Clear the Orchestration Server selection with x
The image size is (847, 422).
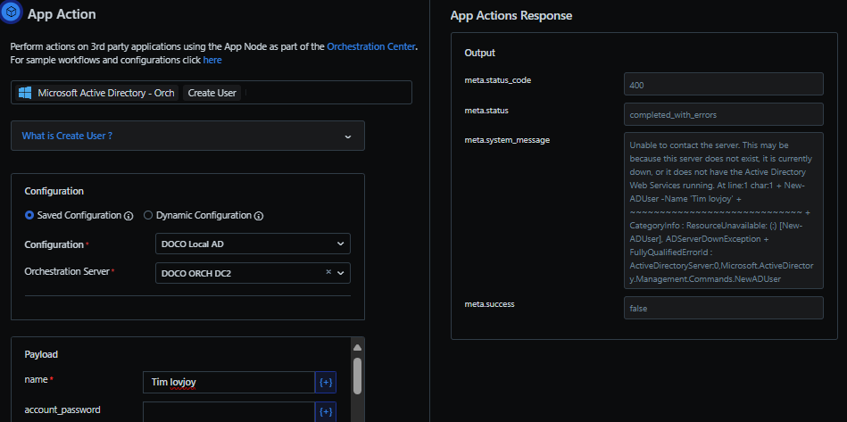click(x=328, y=272)
